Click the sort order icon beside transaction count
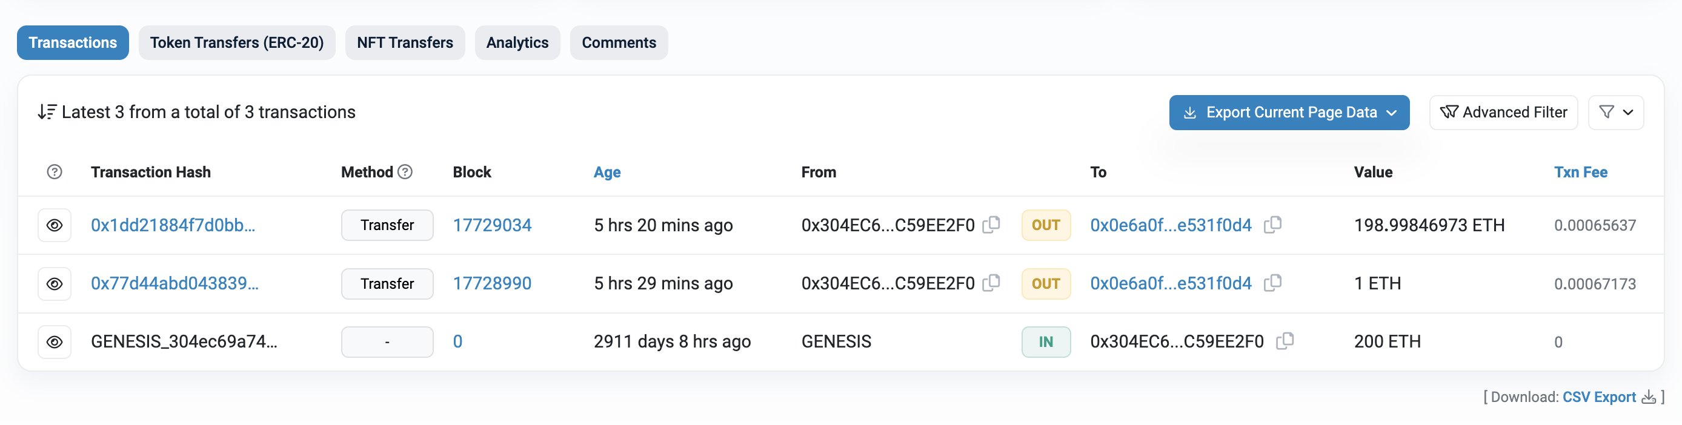Viewport: 1682px width, 425px height. coord(47,111)
